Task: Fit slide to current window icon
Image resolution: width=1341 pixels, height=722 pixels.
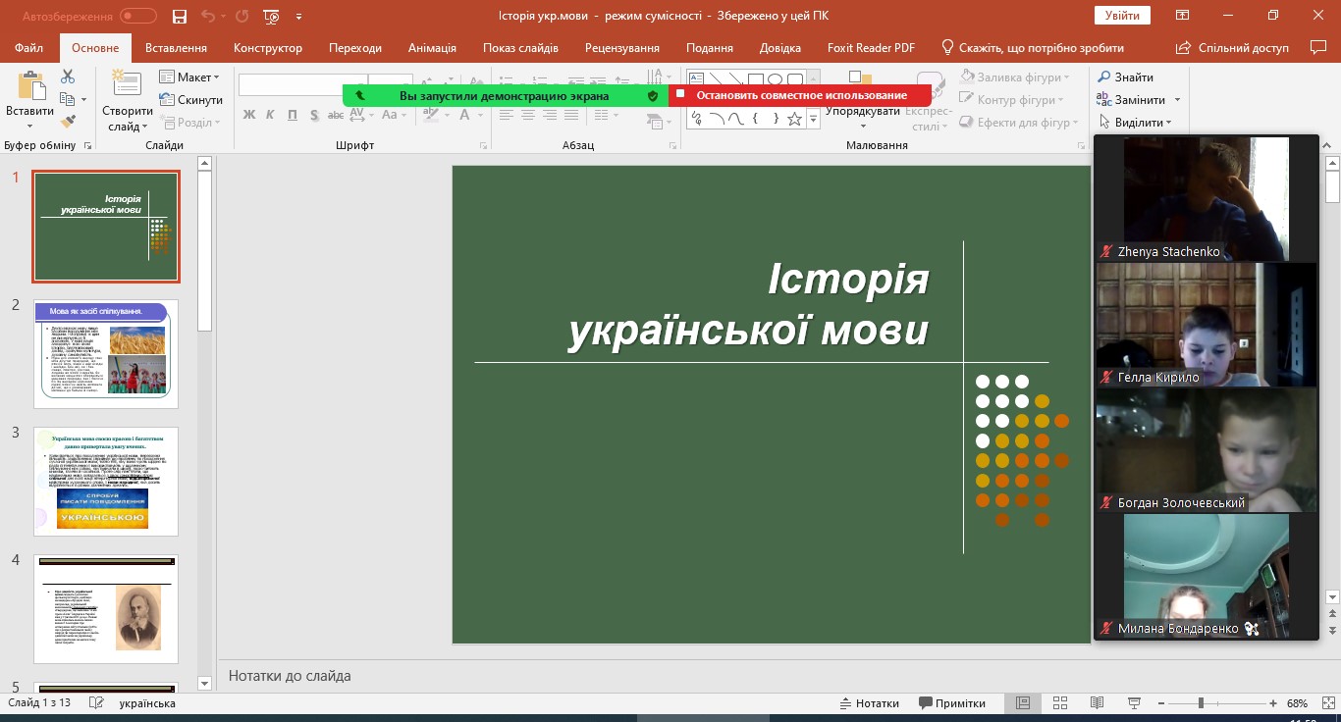Action: [1326, 703]
